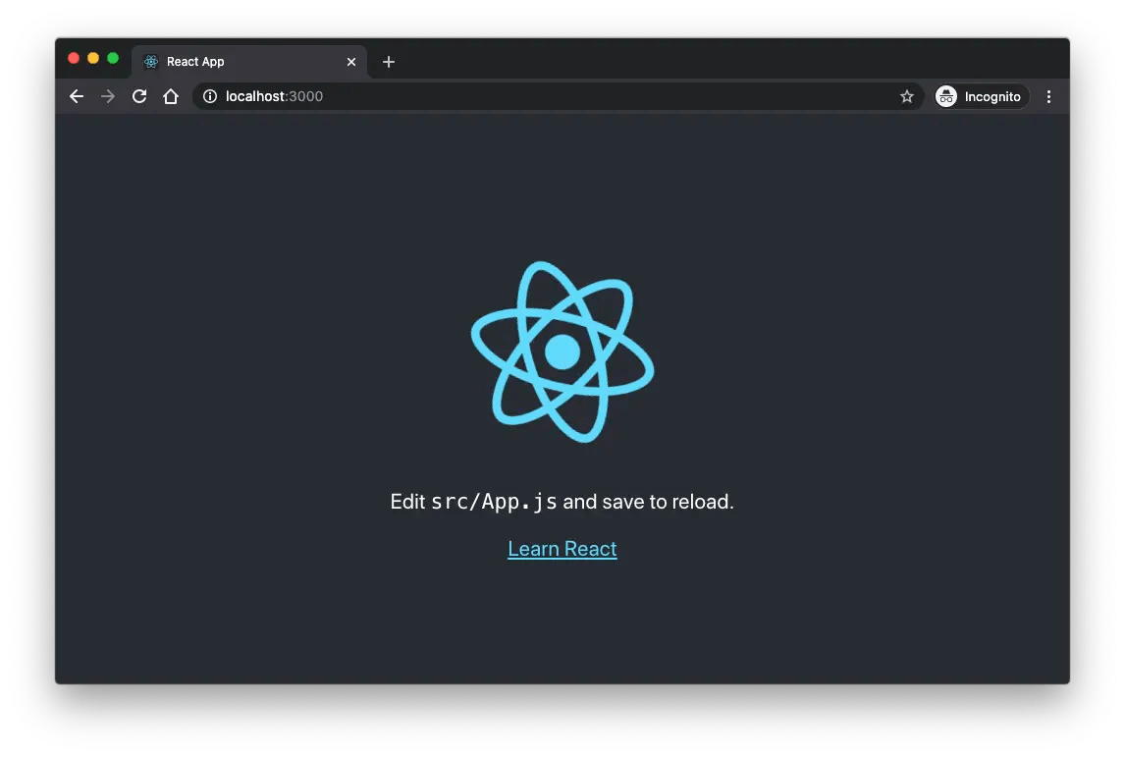Click the site information info icon

[x=208, y=96]
